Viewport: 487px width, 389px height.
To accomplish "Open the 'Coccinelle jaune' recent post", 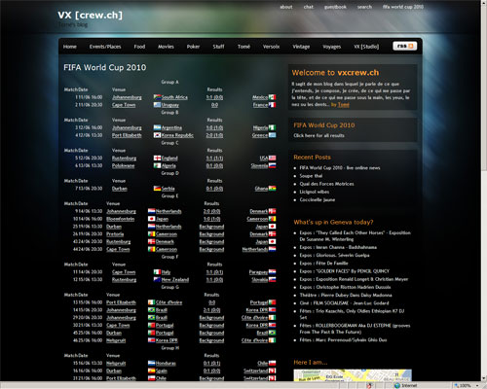I will 318,200.
